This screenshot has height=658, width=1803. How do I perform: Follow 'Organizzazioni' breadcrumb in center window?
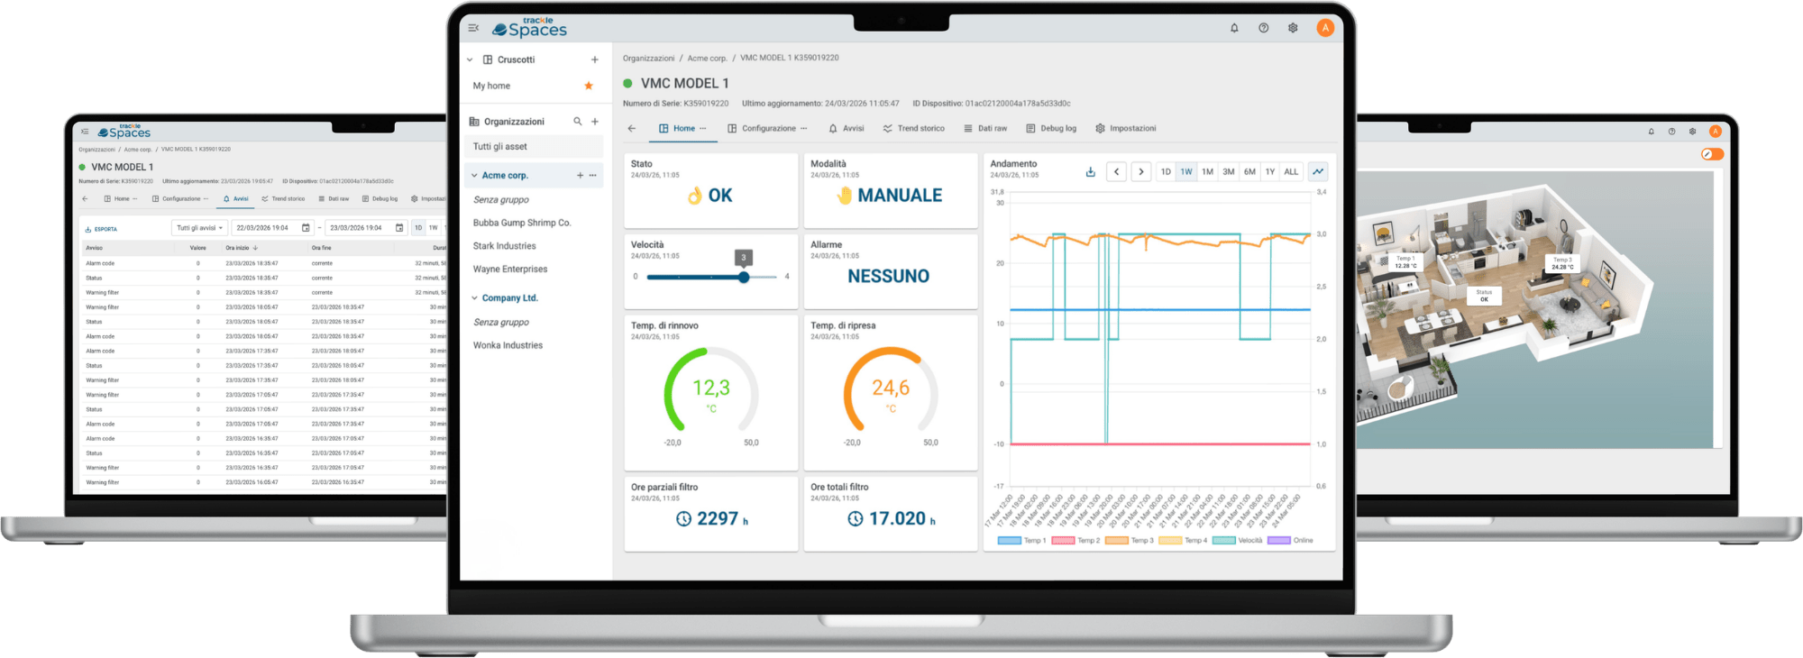(648, 58)
